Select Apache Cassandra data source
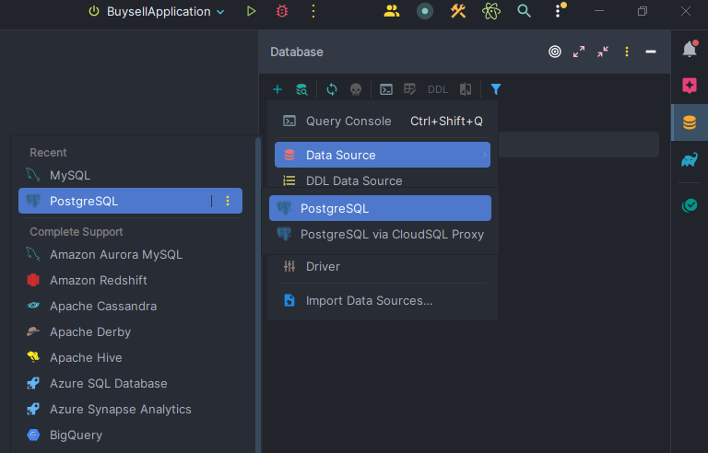The image size is (708, 453). [131, 306]
